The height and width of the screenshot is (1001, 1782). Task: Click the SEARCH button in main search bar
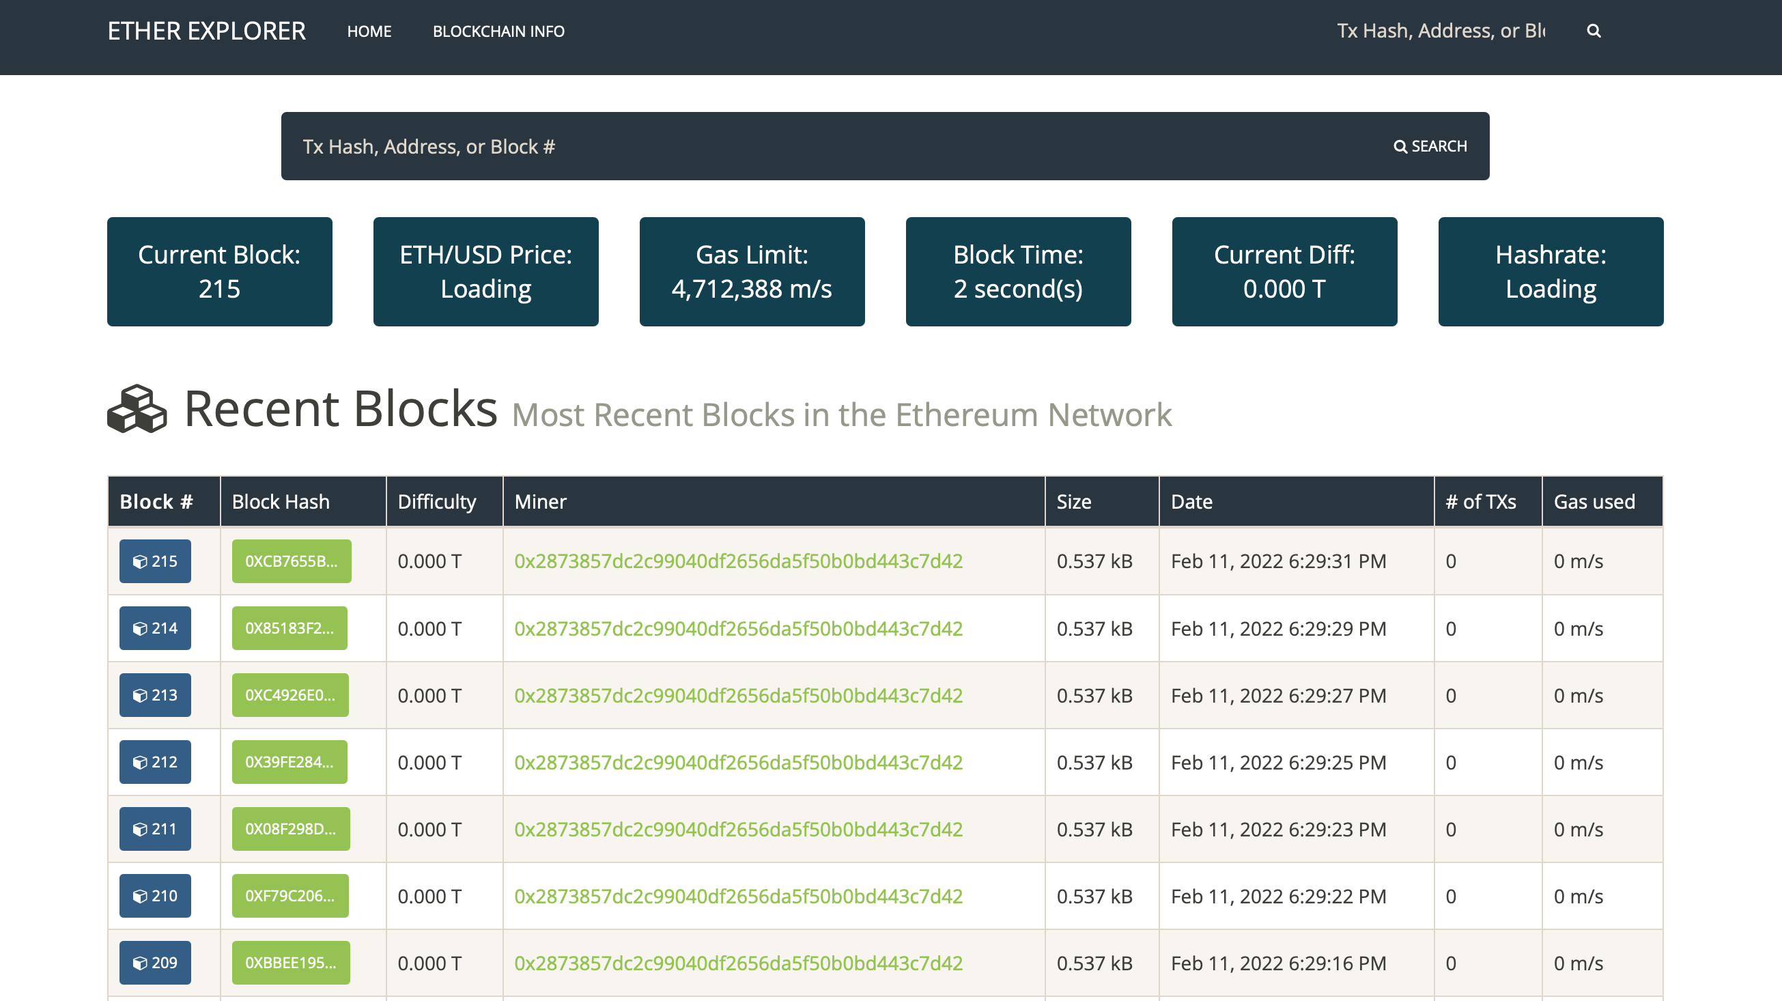[x=1430, y=146]
